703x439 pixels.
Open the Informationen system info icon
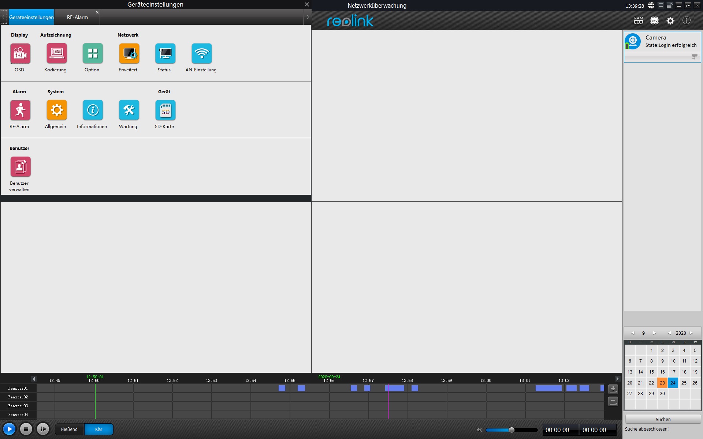point(93,110)
